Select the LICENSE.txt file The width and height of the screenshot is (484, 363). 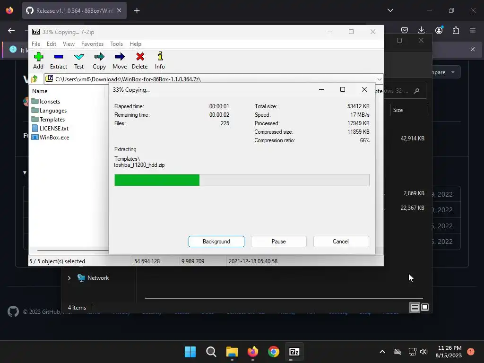pyautogui.click(x=50, y=129)
